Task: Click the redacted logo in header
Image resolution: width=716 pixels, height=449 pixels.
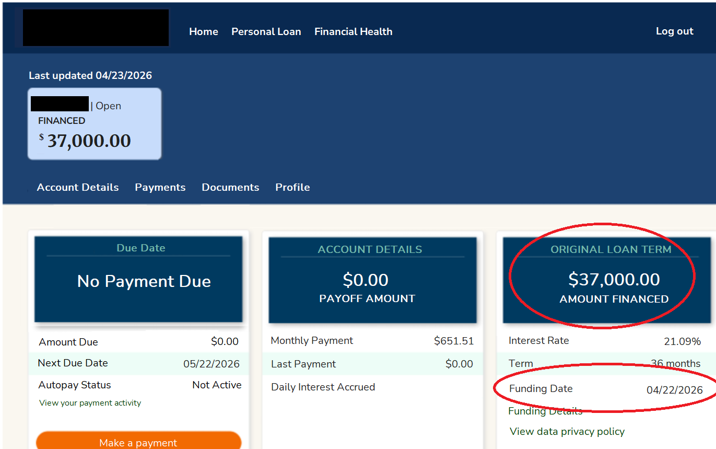Action: pyautogui.click(x=96, y=28)
